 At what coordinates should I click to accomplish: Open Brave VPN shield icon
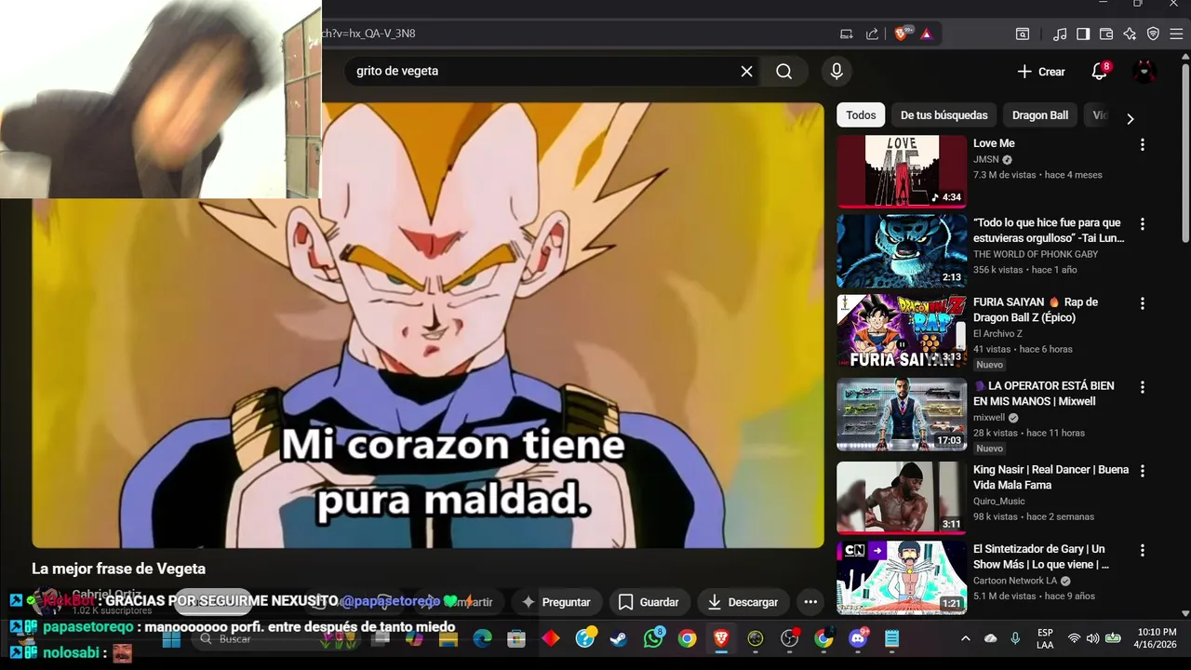[1153, 33]
